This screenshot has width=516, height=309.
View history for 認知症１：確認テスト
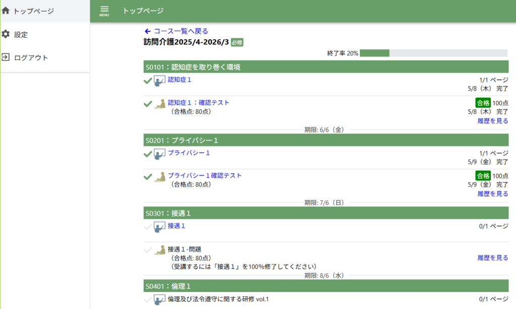tap(493, 121)
